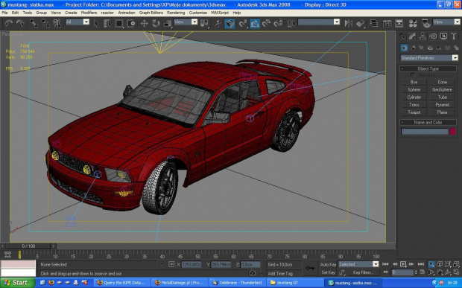Open the Key Filters dialog button
This screenshot has width=462, height=288.
363,272
